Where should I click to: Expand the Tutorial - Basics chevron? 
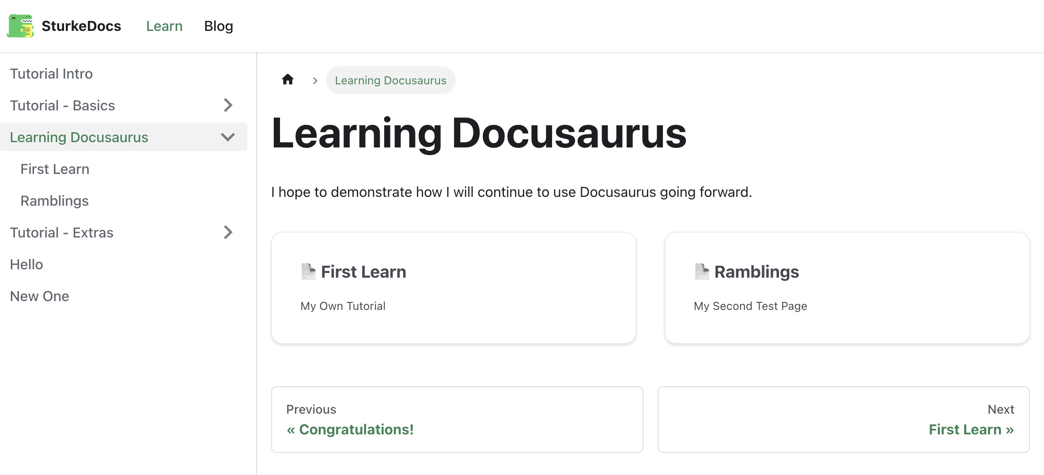228,105
